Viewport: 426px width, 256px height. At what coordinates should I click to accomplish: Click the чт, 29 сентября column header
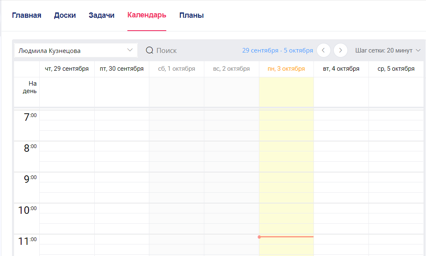click(x=67, y=69)
